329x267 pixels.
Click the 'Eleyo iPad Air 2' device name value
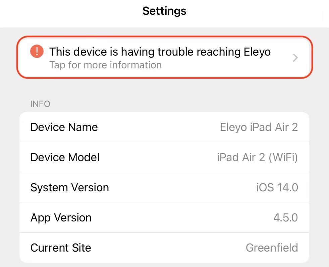pos(259,127)
